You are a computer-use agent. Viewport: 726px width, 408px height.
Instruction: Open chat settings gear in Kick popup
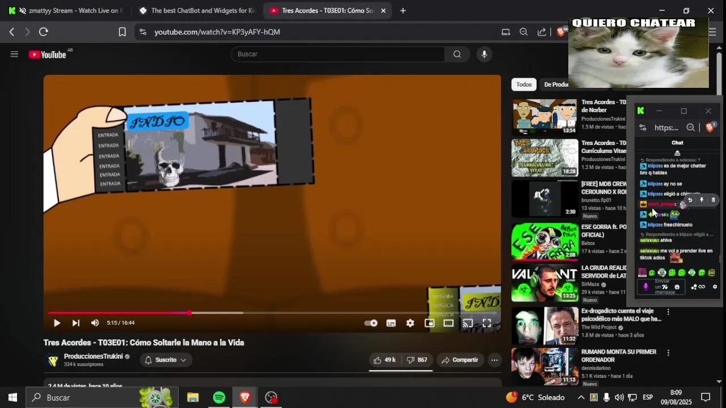tap(715, 287)
